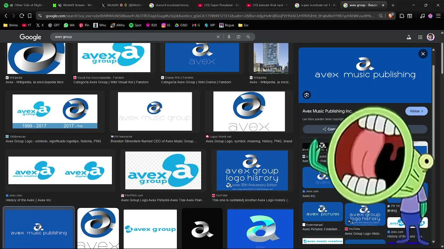Open the GPT bookmark

point(54,25)
